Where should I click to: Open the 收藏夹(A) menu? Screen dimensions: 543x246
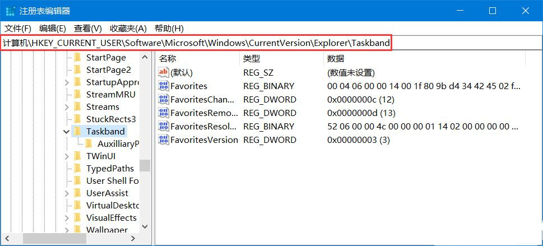pyautogui.click(x=128, y=28)
